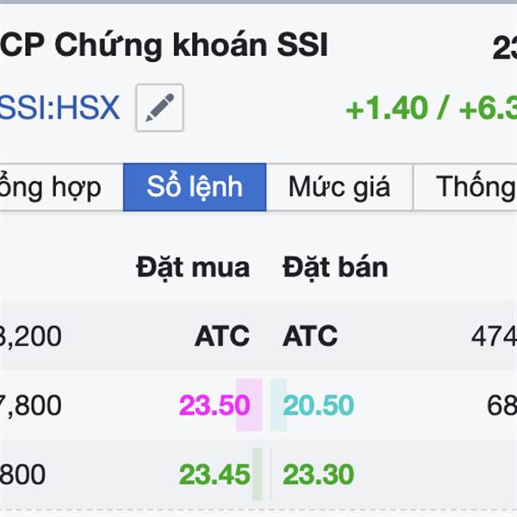This screenshot has width=517, height=517.
Task: Click the Đặt mua column header
Action: click(193, 268)
